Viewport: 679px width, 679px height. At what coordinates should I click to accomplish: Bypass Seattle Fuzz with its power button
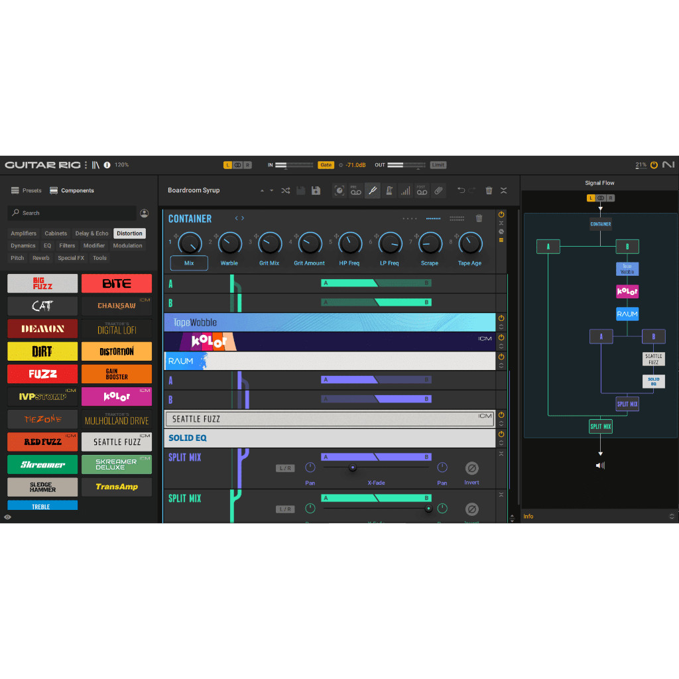coord(501,415)
